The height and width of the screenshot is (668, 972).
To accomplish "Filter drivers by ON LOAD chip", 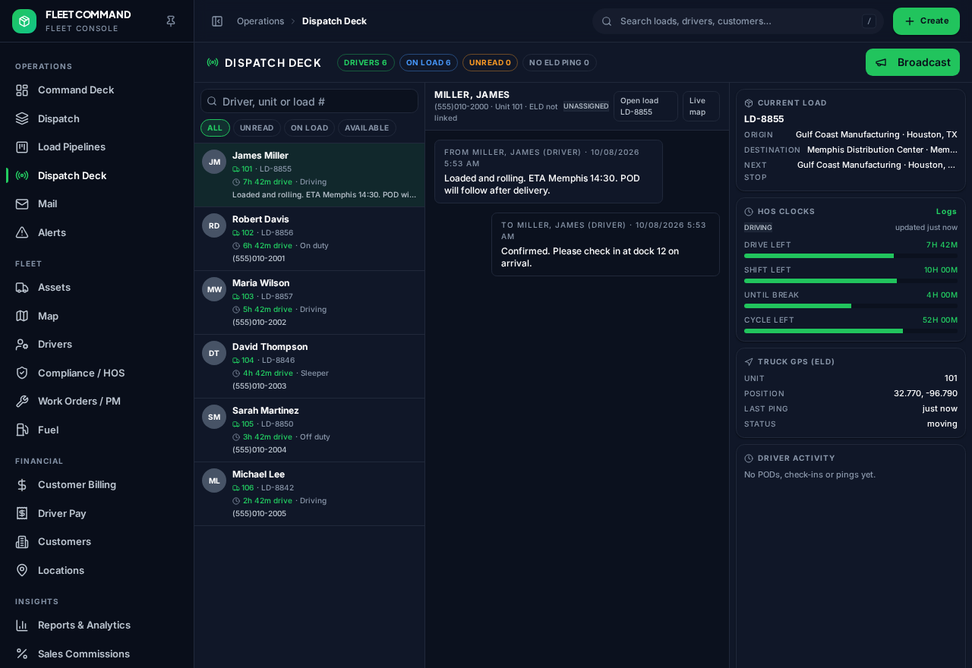I will [309, 128].
